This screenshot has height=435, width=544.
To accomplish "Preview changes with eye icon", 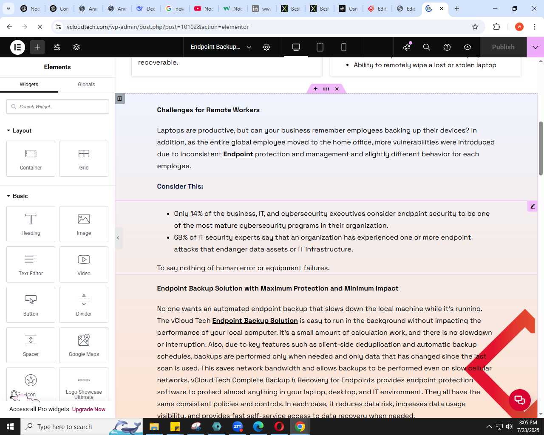I will [x=467, y=47].
